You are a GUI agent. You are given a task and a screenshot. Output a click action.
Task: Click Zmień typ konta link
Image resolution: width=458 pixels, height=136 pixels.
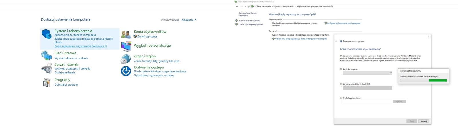pyautogui.click(x=147, y=36)
